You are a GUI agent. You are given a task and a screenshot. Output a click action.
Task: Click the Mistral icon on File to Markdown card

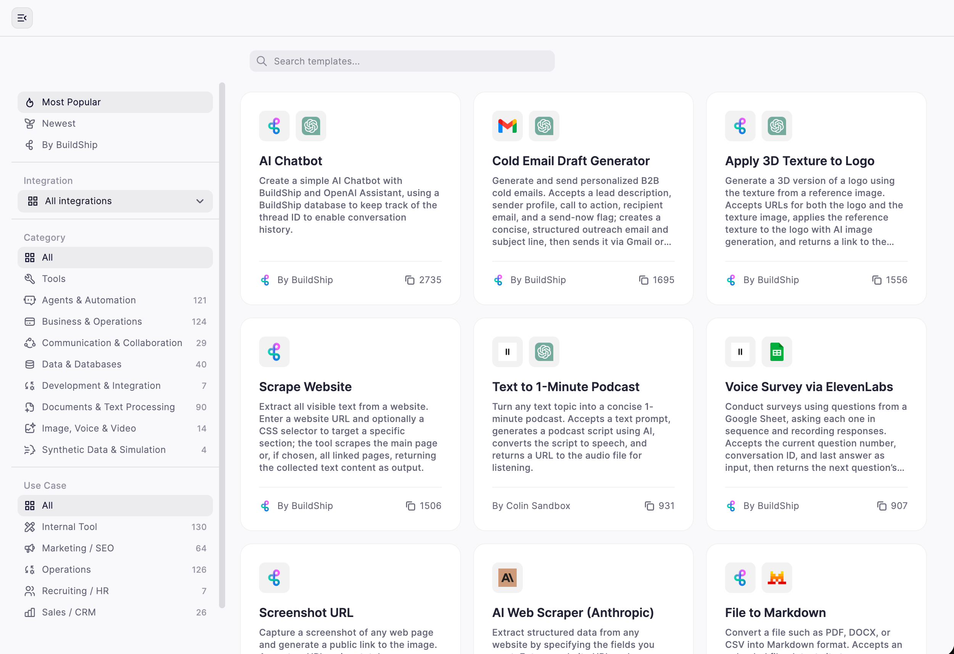tap(777, 577)
